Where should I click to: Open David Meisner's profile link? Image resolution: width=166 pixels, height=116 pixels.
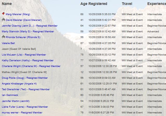[x=23, y=20]
